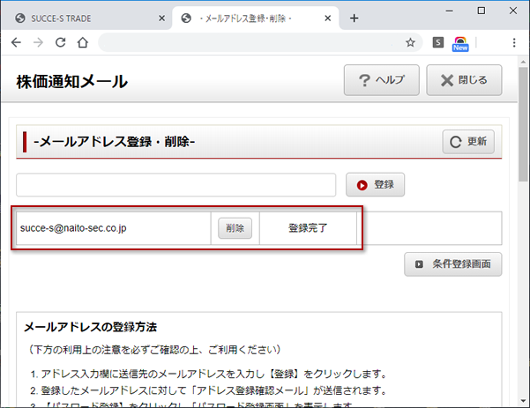Delete succe-s@naito-sec.co.jp with 削除 button
This screenshot has width=530, height=408.
point(235,228)
